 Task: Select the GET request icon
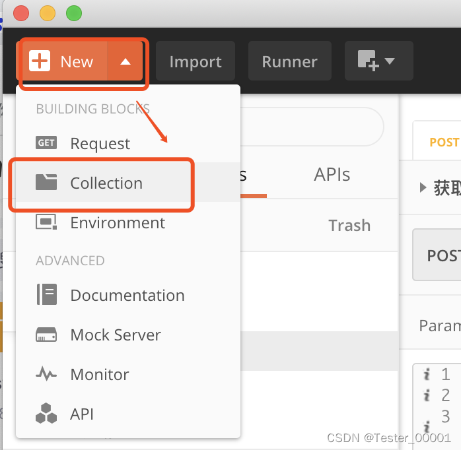(x=46, y=143)
